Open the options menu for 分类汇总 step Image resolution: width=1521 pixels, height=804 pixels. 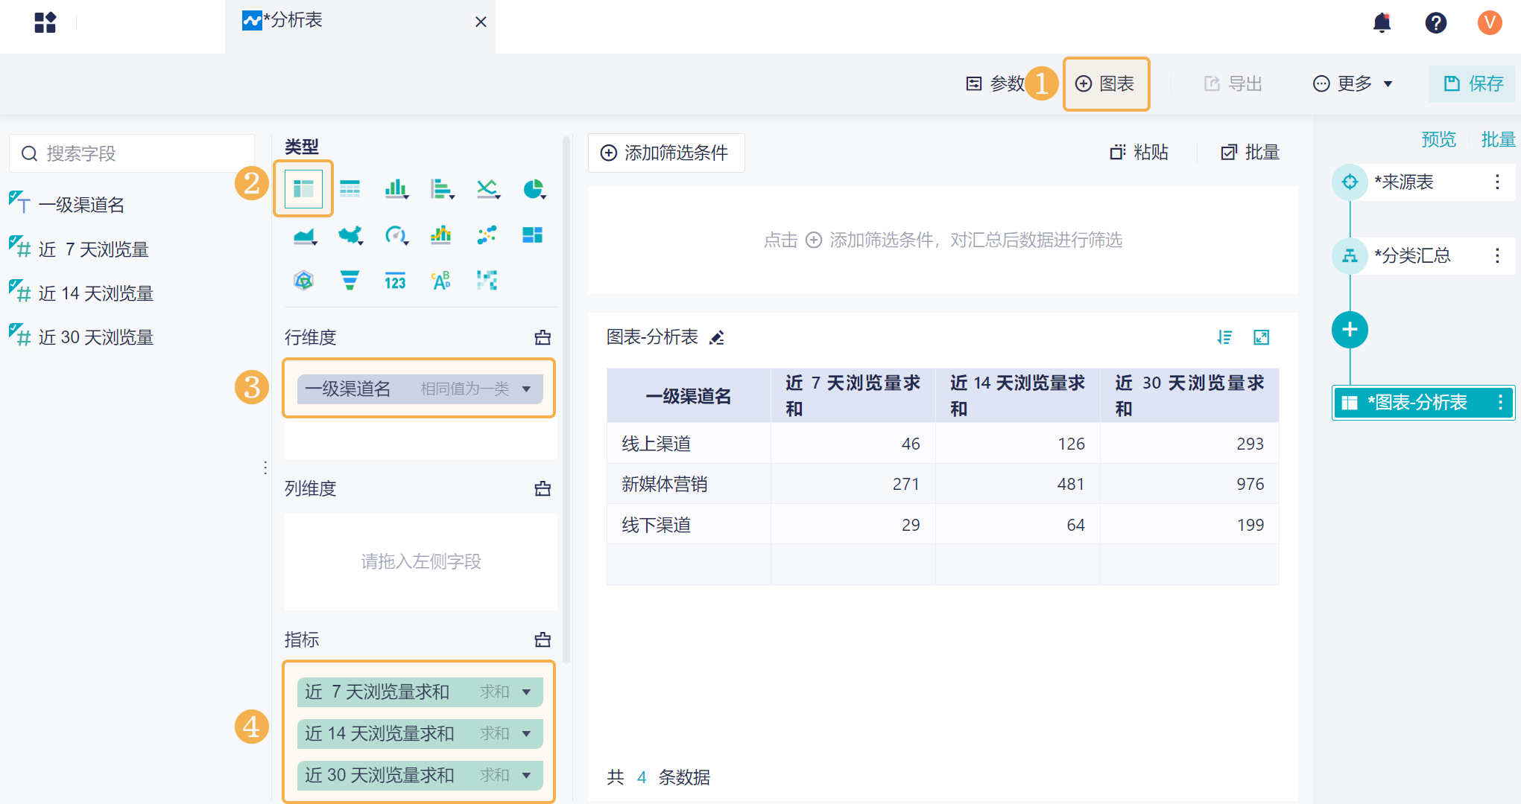coord(1497,256)
